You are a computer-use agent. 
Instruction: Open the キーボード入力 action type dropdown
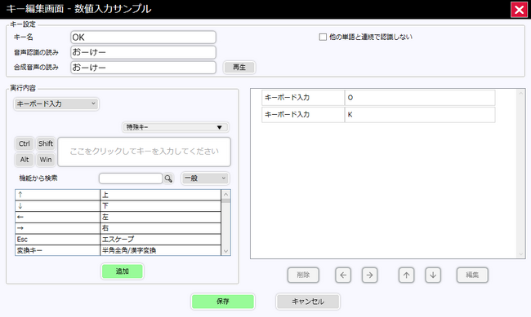[56, 103]
